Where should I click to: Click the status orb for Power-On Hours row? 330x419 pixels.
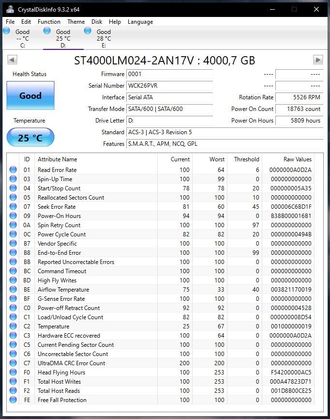(x=13, y=216)
